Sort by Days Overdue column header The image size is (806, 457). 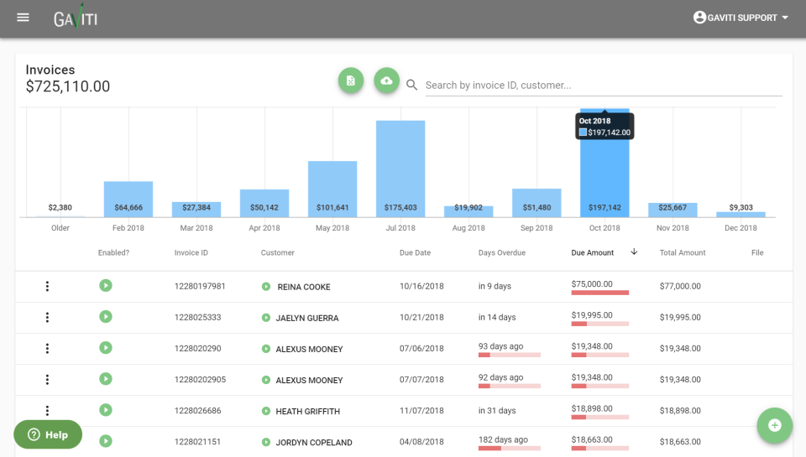click(501, 252)
